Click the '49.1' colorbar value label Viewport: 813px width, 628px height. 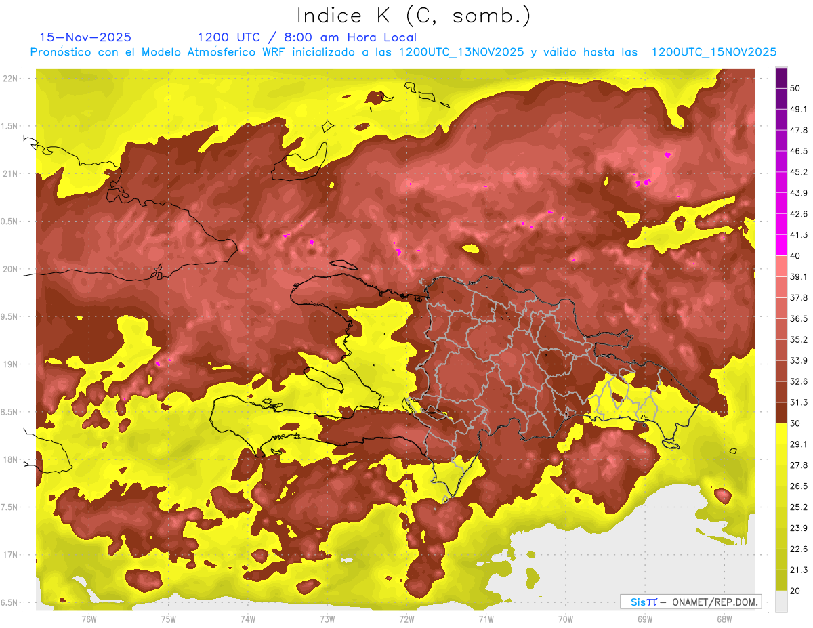799,109
